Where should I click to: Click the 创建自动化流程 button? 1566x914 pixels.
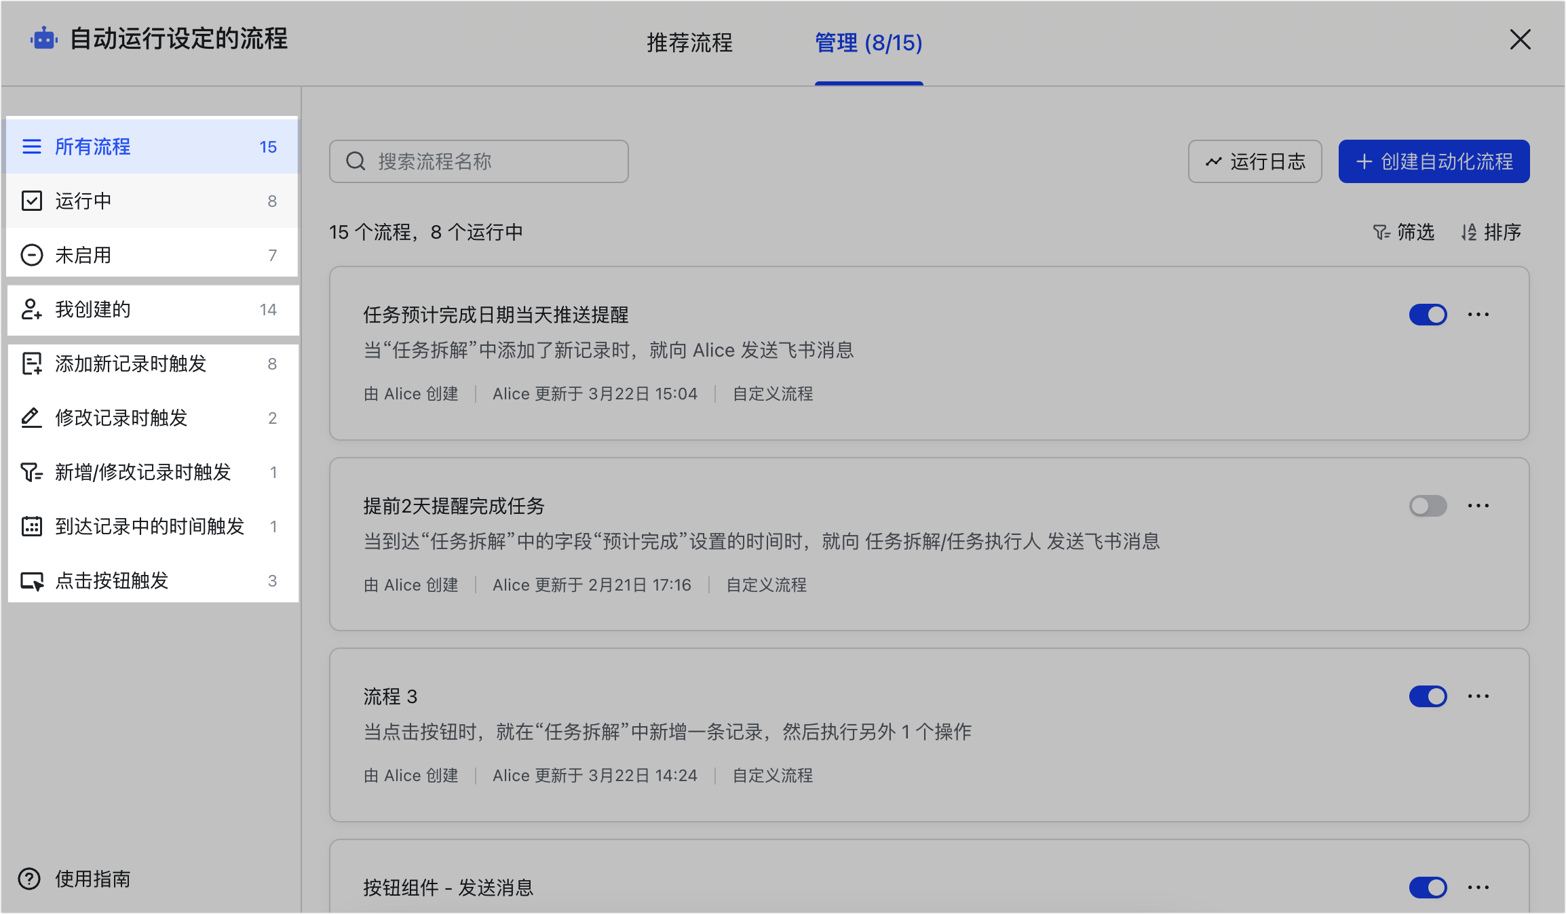(1434, 161)
